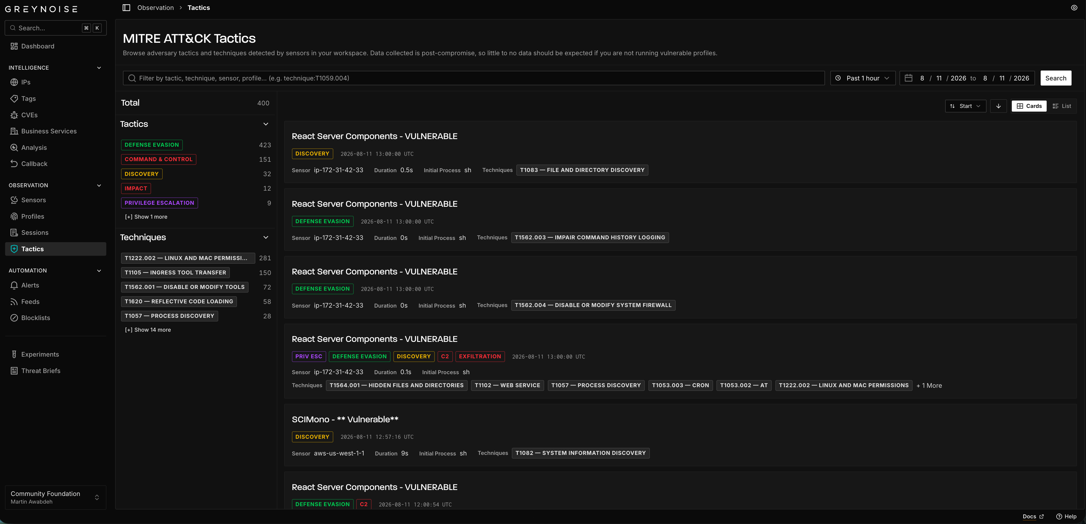1086x524 pixels.
Task: Click the Exfiltration tactic badge
Action: pos(480,357)
